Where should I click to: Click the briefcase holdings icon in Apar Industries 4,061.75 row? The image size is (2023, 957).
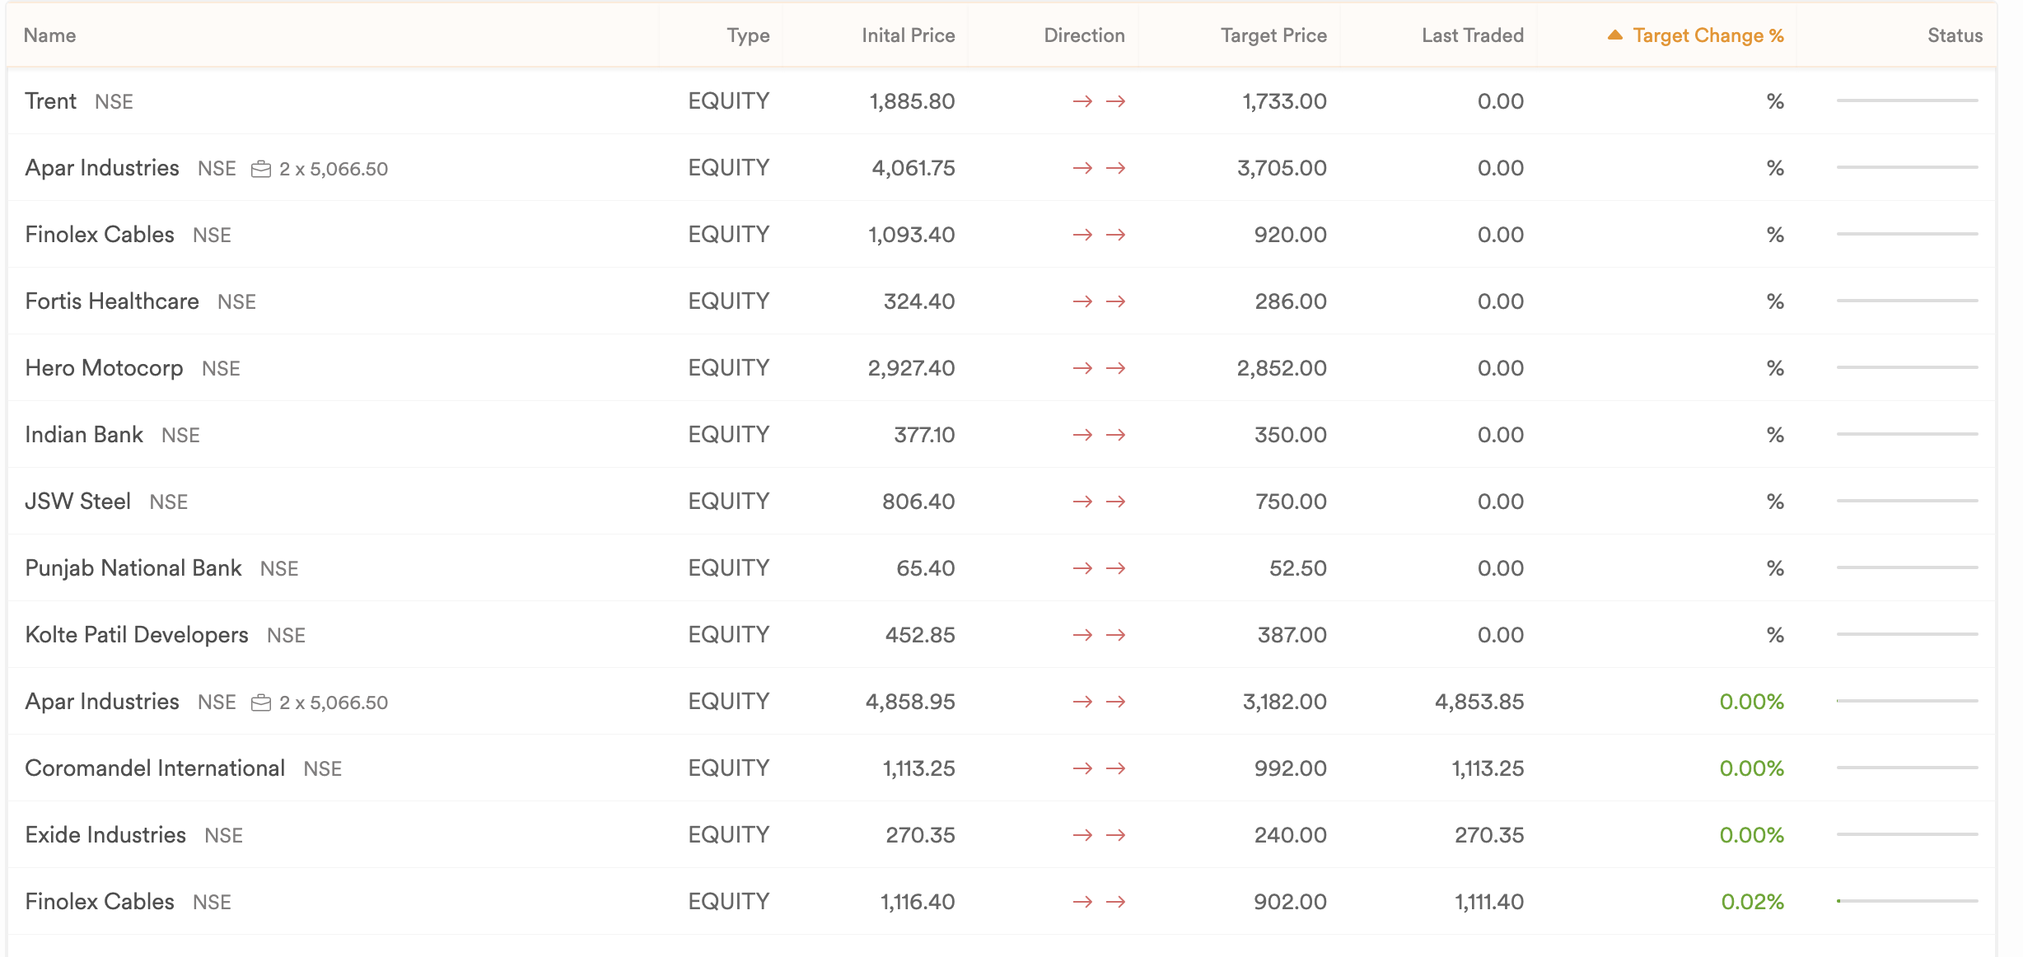(x=261, y=169)
